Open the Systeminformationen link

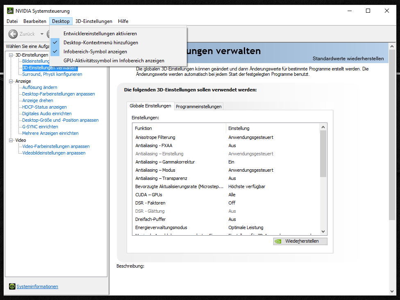(37, 286)
